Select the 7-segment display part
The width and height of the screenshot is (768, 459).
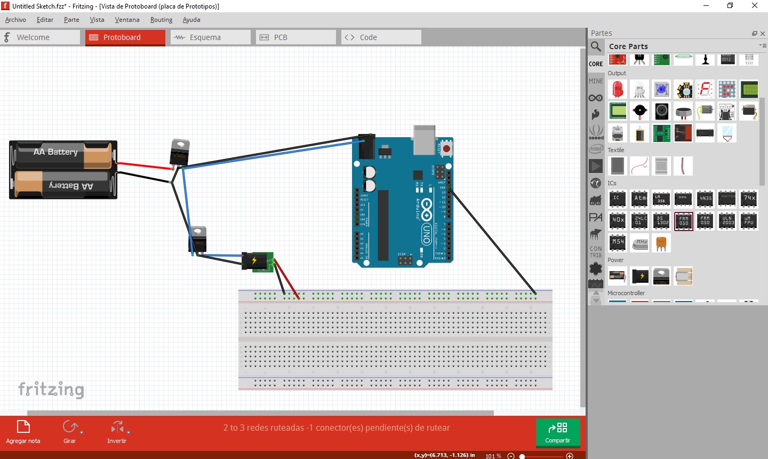pyautogui.click(x=705, y=89)
